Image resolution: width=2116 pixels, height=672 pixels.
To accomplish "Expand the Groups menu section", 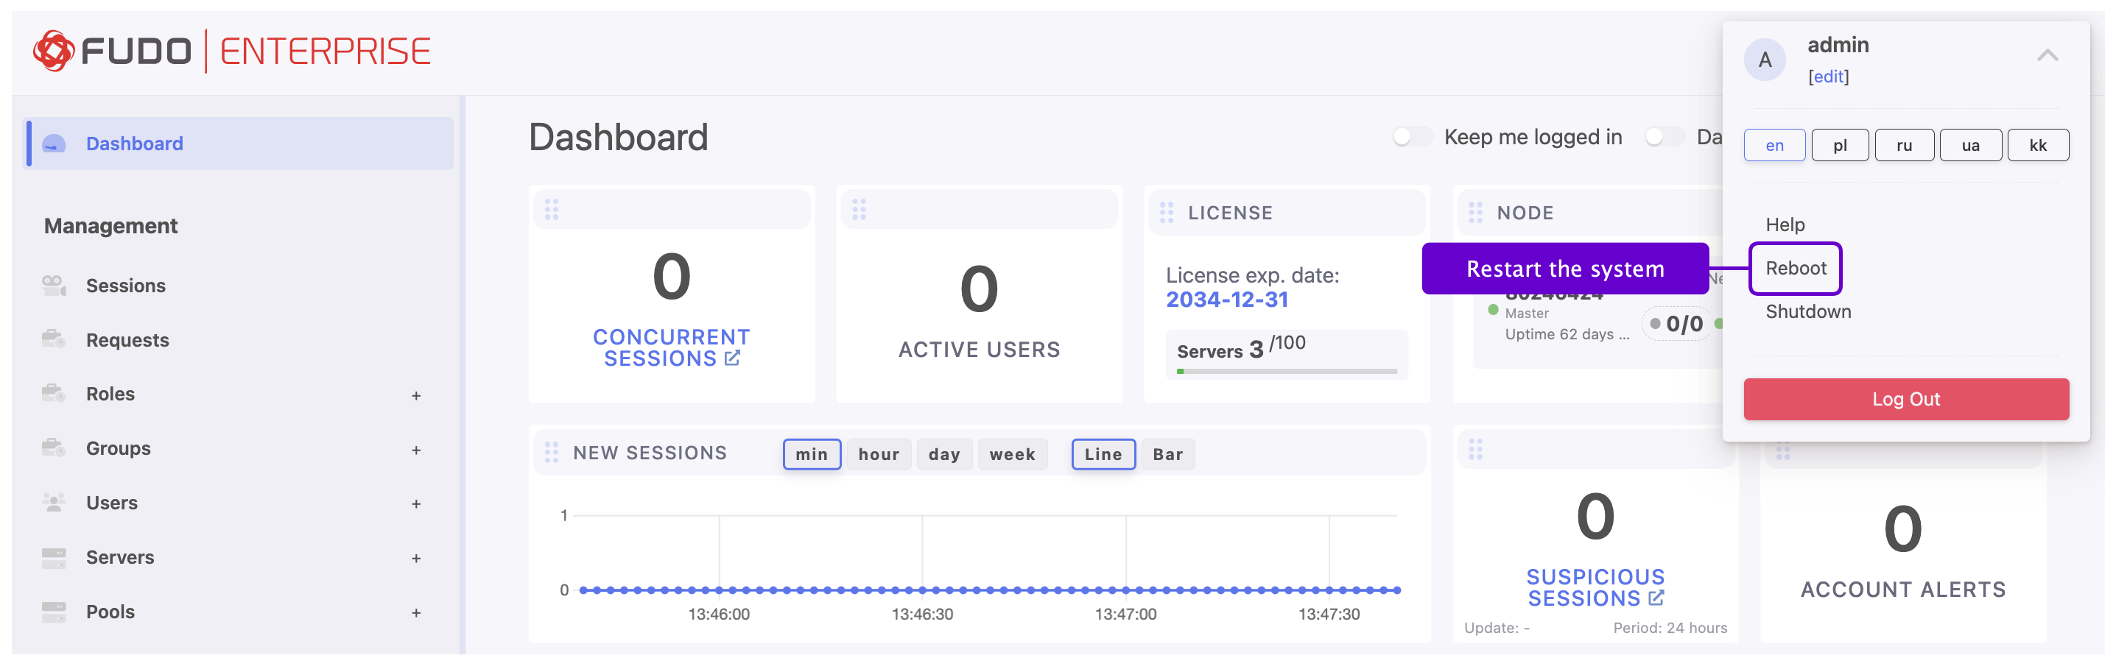I will pyautogui.click(x=415, y=450).
